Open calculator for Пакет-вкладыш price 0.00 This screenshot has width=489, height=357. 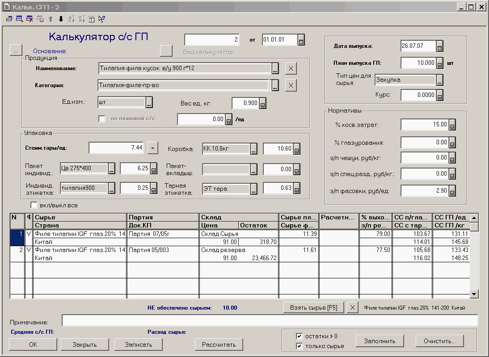297,169
